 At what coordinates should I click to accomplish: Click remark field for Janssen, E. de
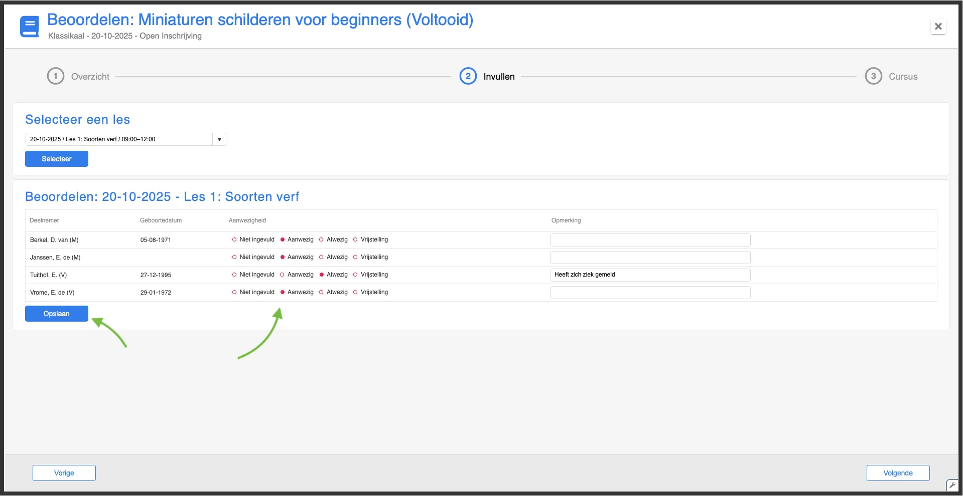pyautogui.click(x=650, y=258)
